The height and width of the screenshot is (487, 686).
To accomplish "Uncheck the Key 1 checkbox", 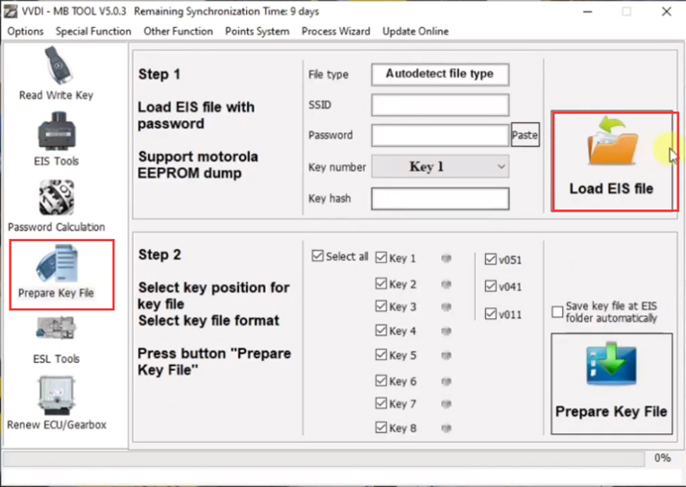I will 381,257.
